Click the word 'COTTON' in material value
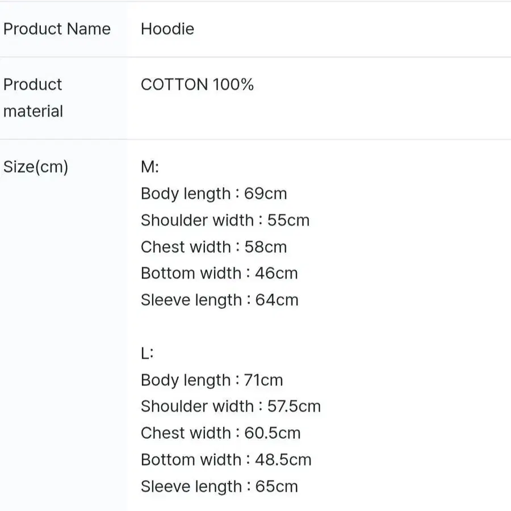 tap(174, 85)
